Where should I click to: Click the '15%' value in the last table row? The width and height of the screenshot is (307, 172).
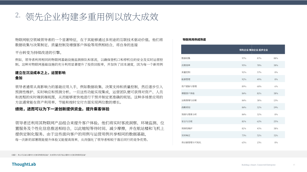coord(259,142)
